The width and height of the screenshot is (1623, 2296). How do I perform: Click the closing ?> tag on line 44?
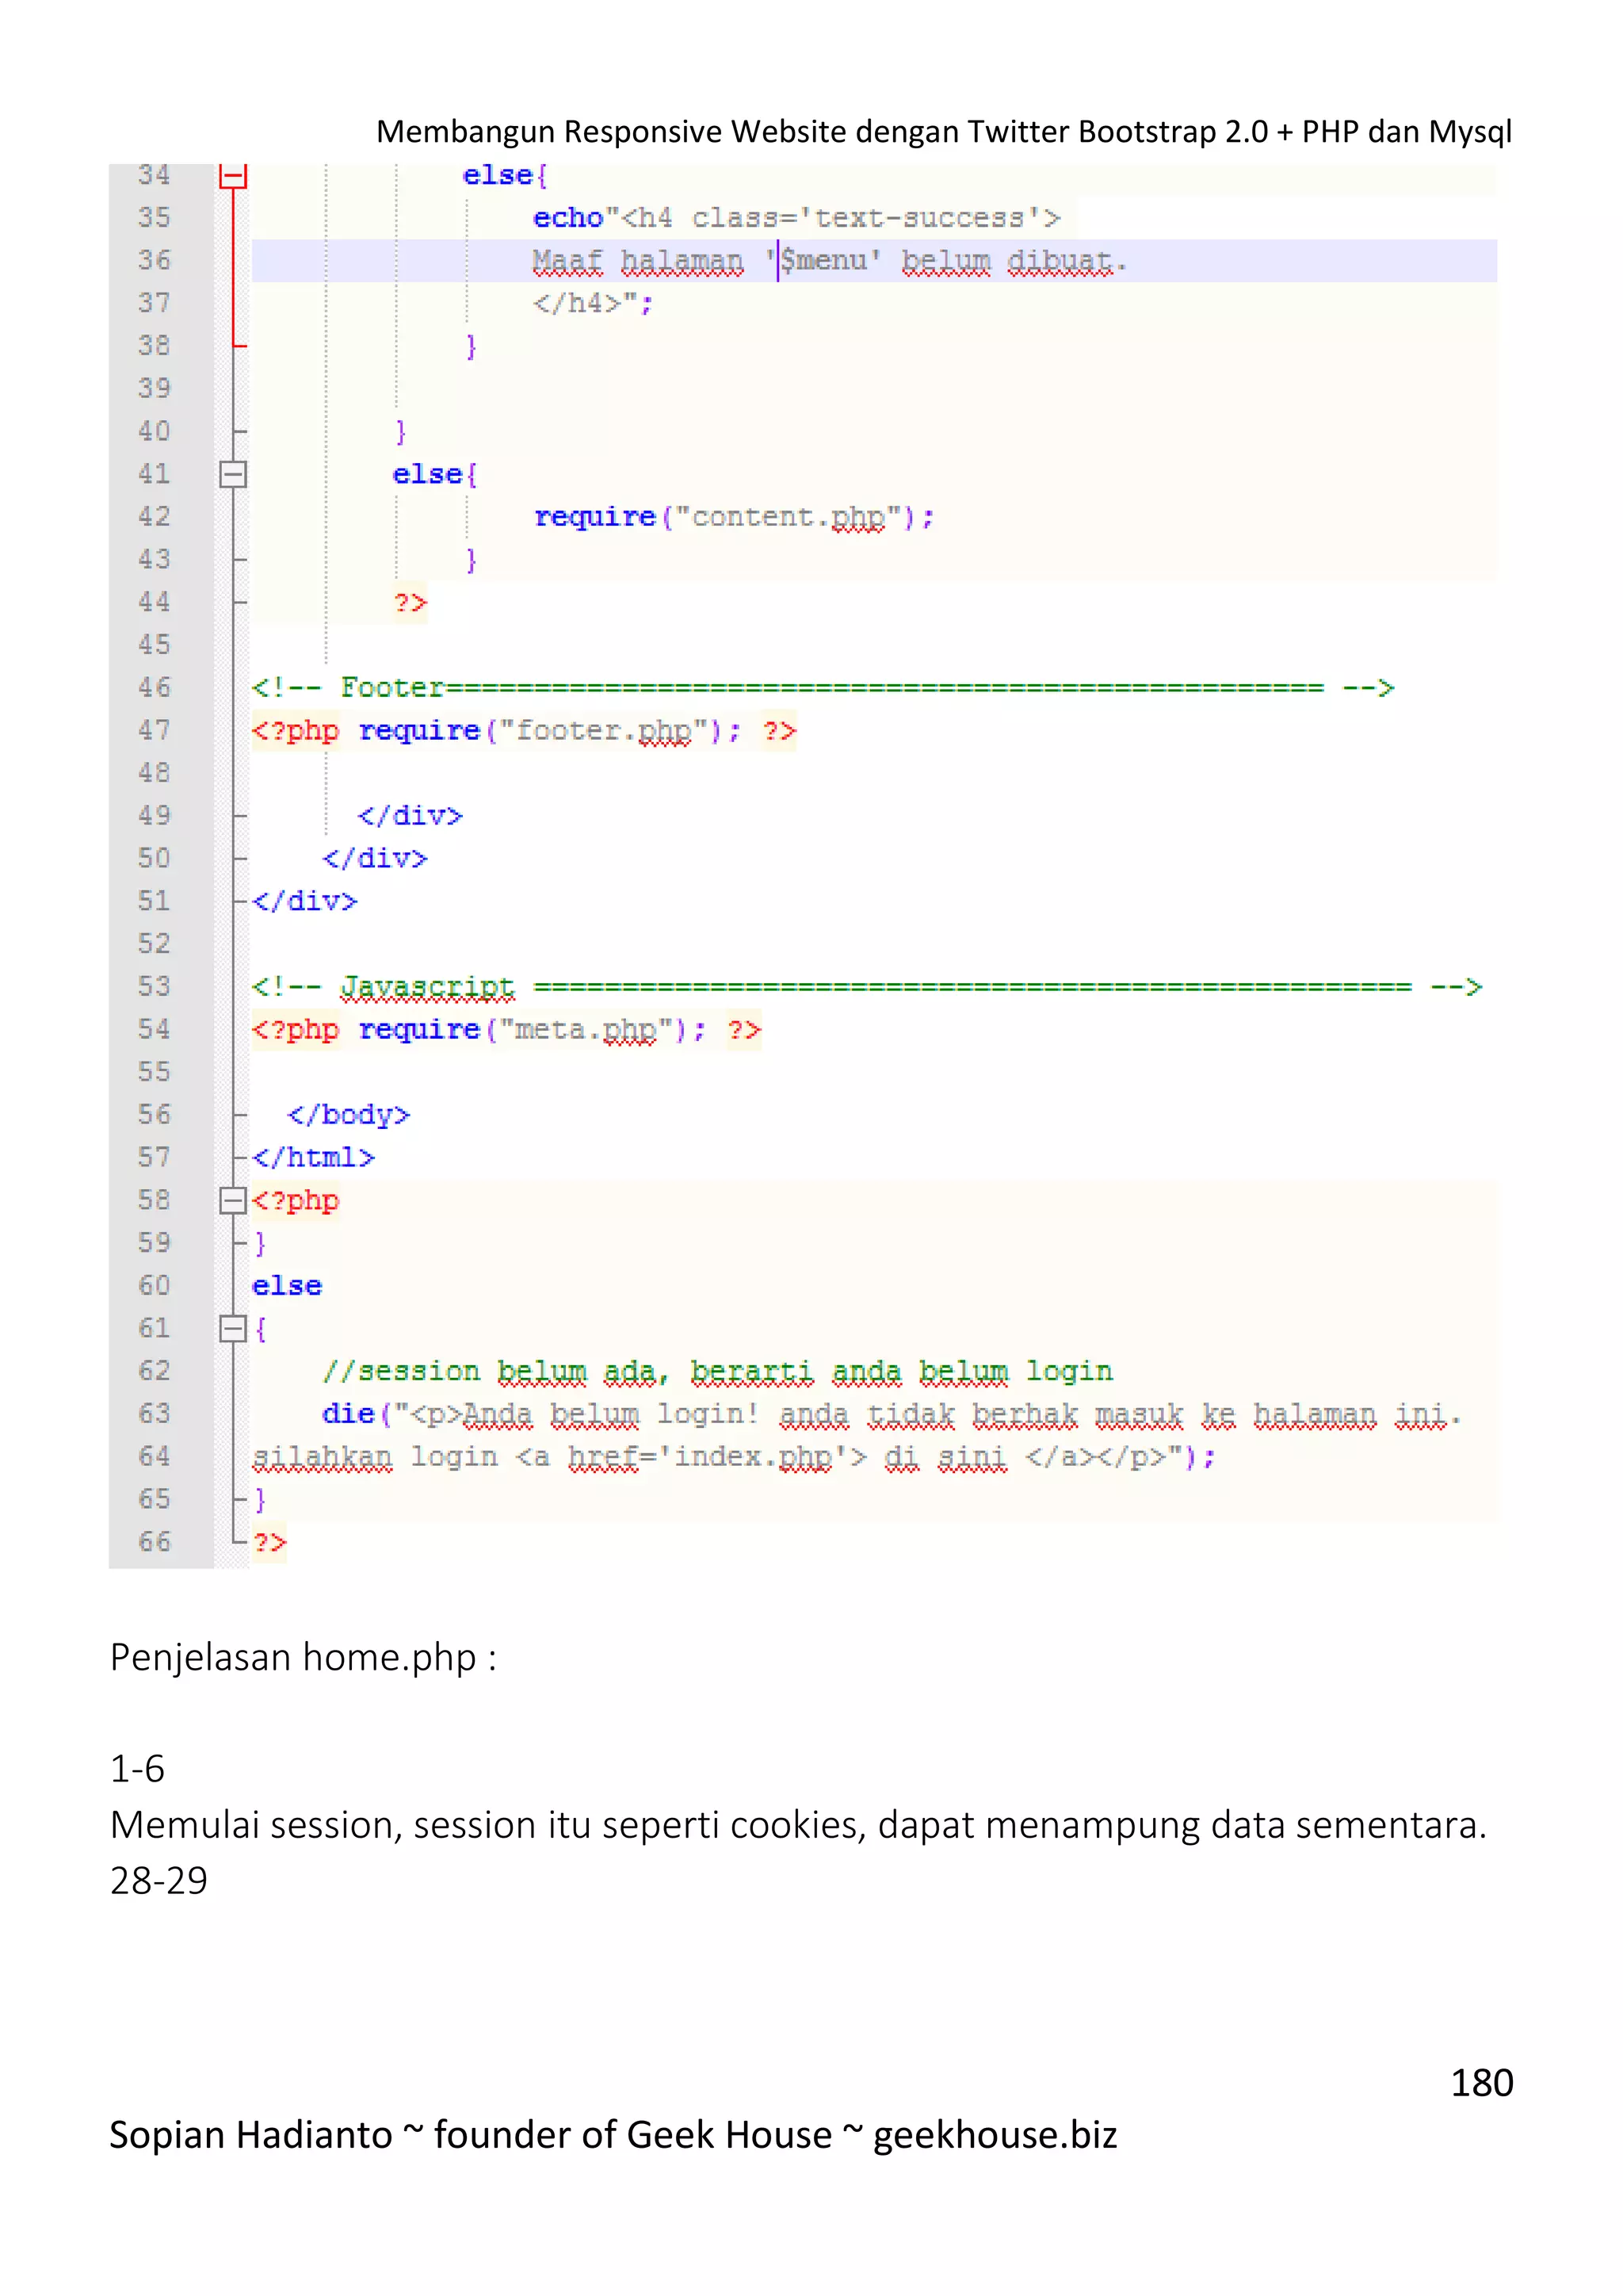click(410, 603)
